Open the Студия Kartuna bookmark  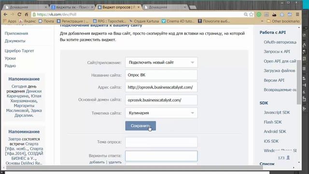click(x=144, y=21)
